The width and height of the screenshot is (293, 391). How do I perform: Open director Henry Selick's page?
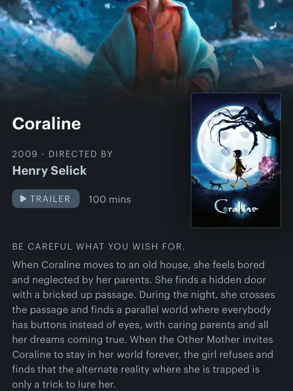pos(49,171)
